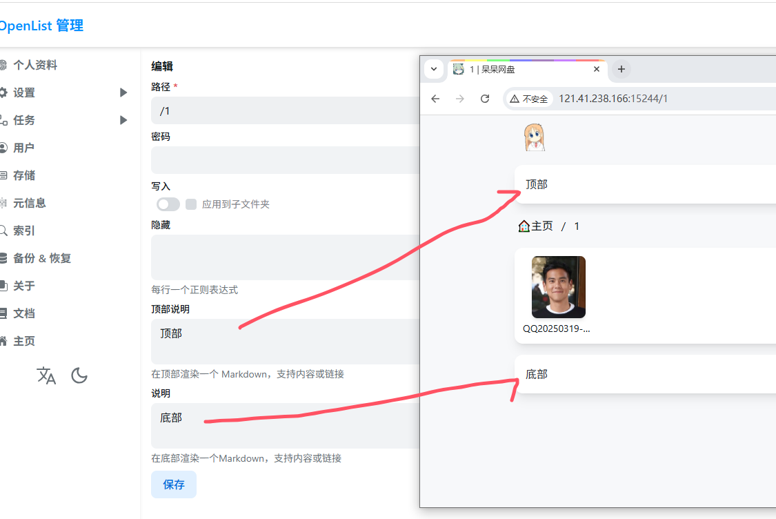776x519 pixels.
Task: Click the 保存 save button
Action: tap(174, 484)
